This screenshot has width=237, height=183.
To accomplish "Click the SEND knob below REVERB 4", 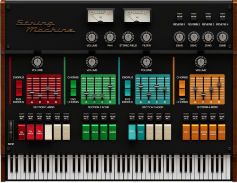I will 222,37.
